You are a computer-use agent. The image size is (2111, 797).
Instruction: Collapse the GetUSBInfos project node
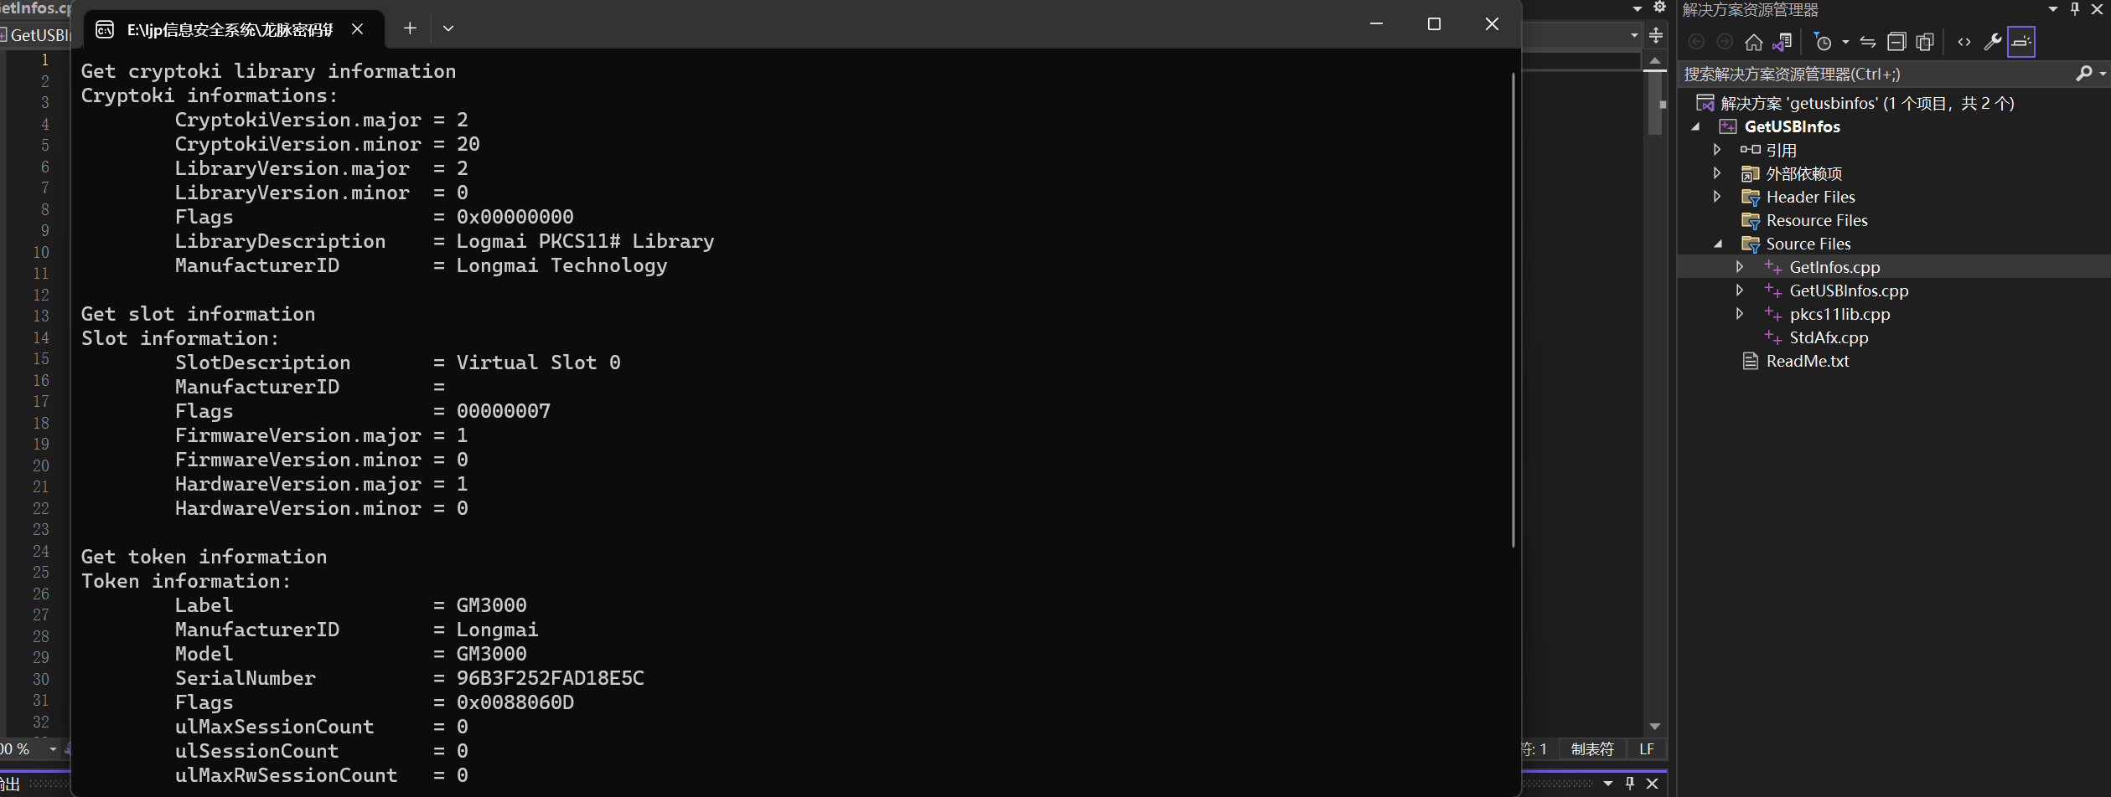[x=1695, y=126]
